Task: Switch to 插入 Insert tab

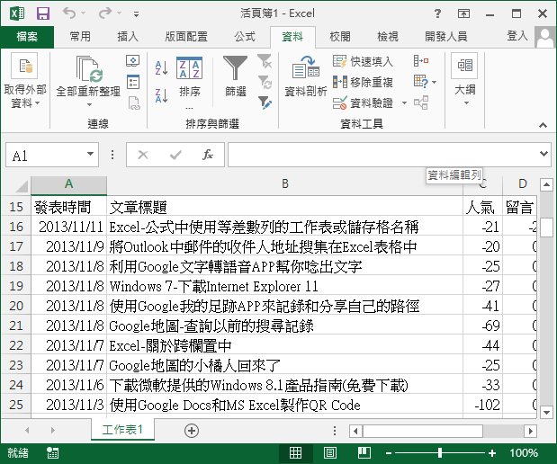Action: (128, 37)
